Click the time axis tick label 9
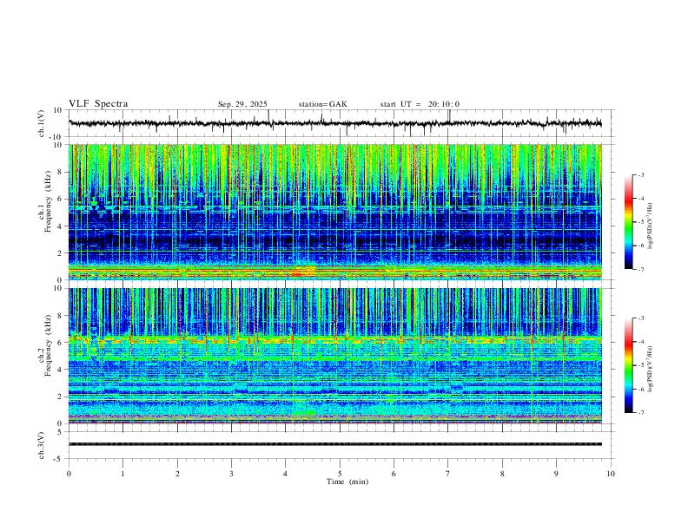Image resolution: width=688 pixels, height=531 pixels. [556, 474]
